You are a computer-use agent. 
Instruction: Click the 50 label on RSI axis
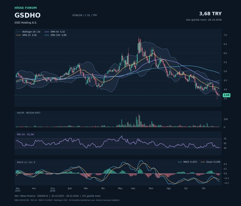click(225, 143)
